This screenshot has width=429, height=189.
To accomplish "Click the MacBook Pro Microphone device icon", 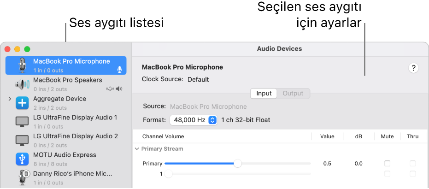I will 22,65.
